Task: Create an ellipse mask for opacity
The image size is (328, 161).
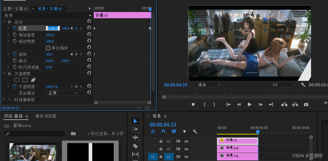Action: 17,80
